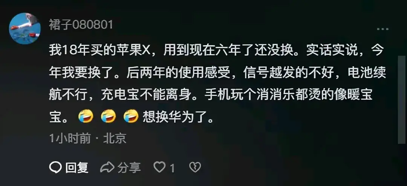This screenshot has width=407, height=186.
Task: Click the username 裙子080801
Action: [81, 25]
